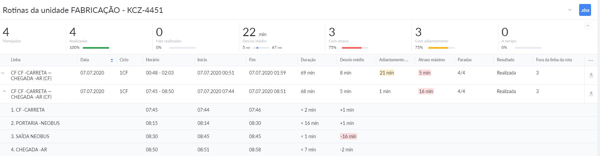
Task: Show map for the 07:45 - 08:50 routine
Action: point(591,94)
